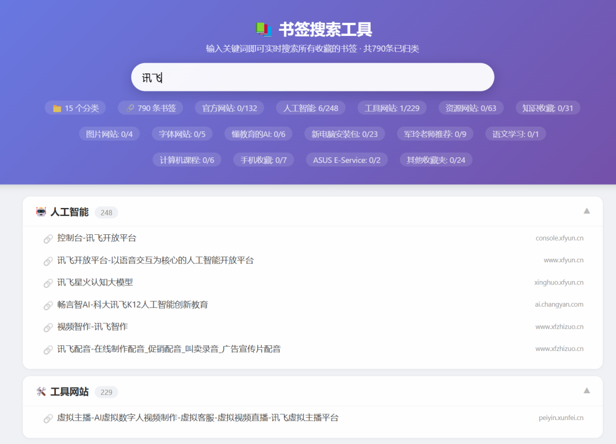Open the 虚拟主播-AI虚拟数字人视频制作 bookmark
The image size is (616, 444).
(197, 418)
